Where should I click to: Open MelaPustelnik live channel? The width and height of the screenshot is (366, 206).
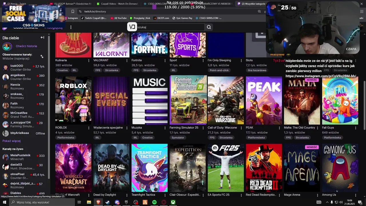(24, 157)
